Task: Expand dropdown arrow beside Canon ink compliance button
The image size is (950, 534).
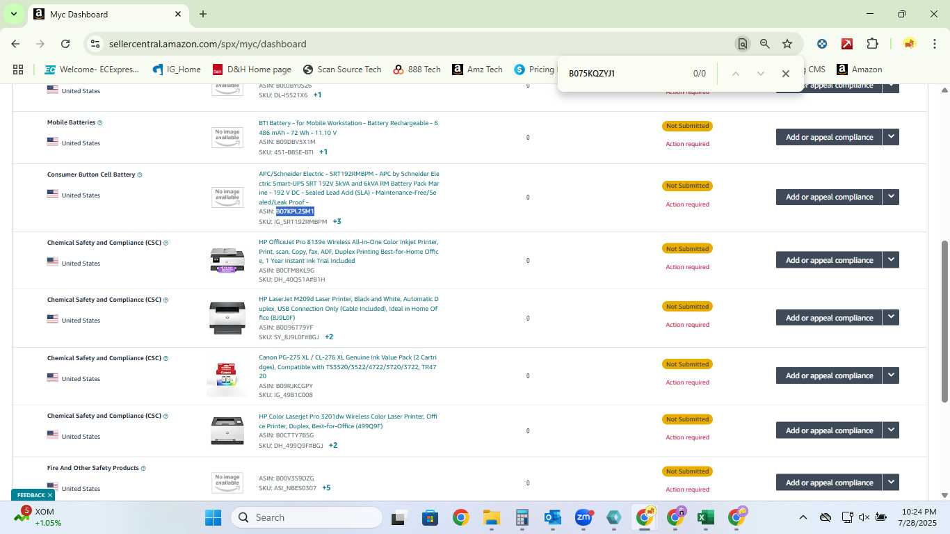Action: pyautogui.click(x=891, y=375)
